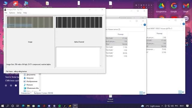
Task: Open the notification center
Action: click(x=187, y=106)
